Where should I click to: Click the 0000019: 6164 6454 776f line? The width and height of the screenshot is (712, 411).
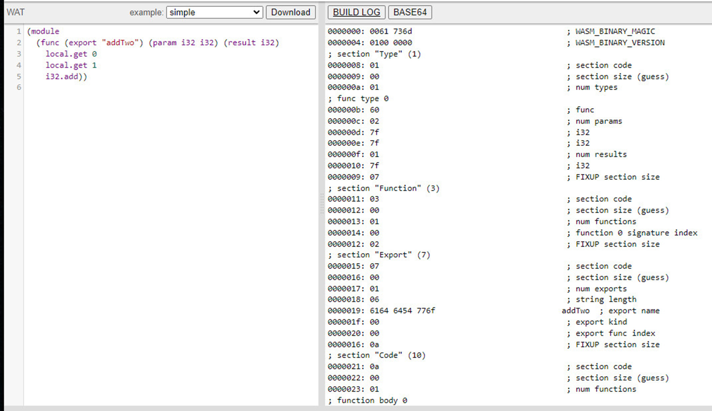382,311
